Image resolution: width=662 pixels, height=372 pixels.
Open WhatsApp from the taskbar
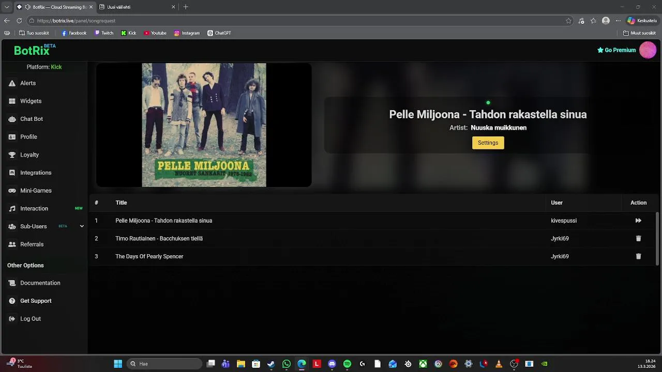point(287,364)
